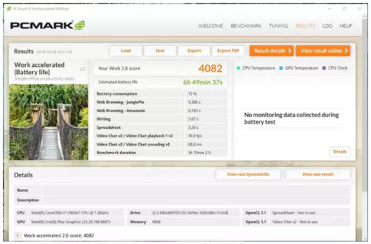Export the result as PDF

pyautogui.click(x=228, y=51)
